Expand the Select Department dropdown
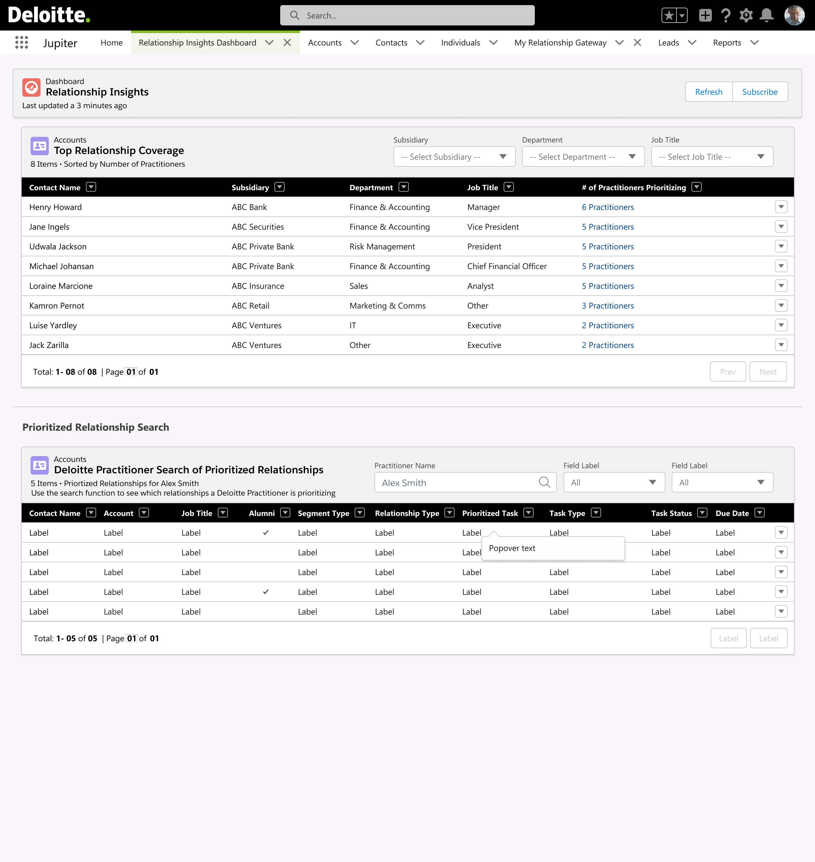Viewport: 815px width, 862px height. click(x=583, y=157)
